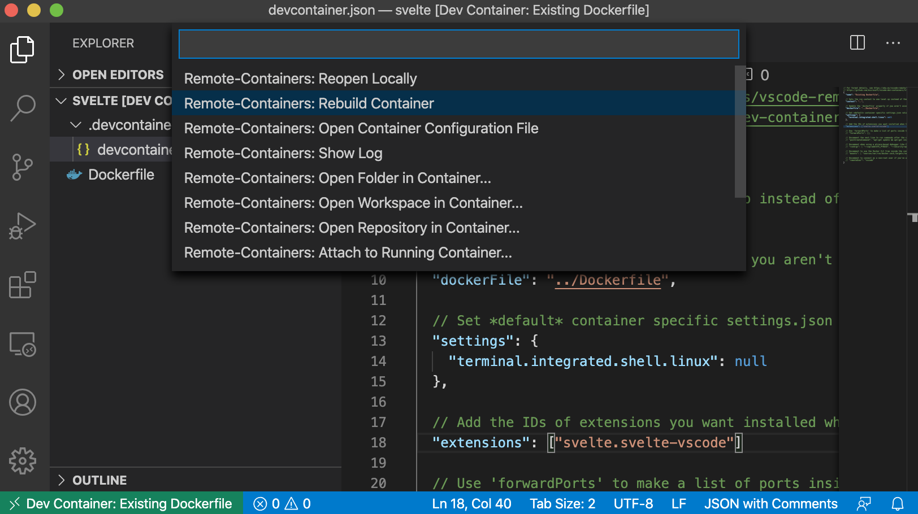
Task: Click the errors and warnings count indicator
Action: [282, 504]
